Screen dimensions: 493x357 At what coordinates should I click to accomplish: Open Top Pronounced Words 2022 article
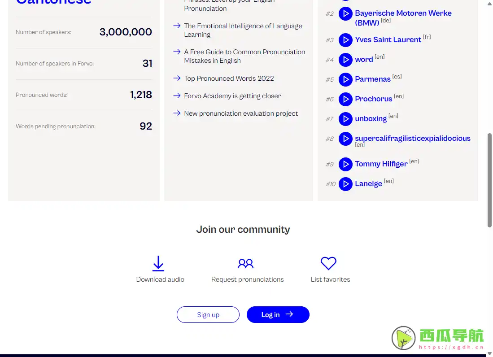(x=229, y=78)
